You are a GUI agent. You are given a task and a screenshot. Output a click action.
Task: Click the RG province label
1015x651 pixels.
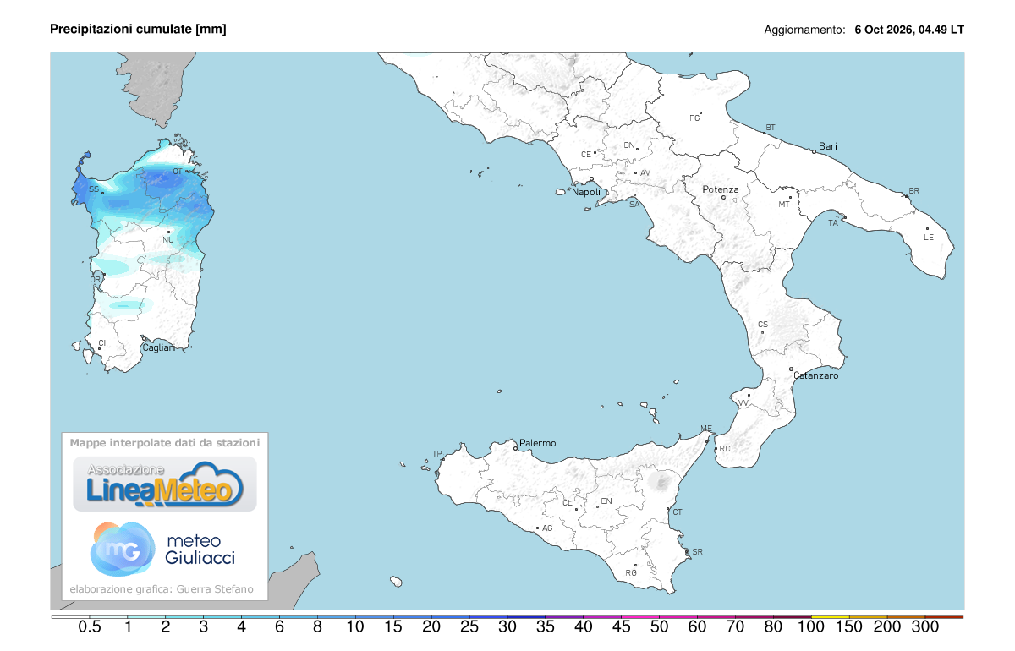(631, 573)
